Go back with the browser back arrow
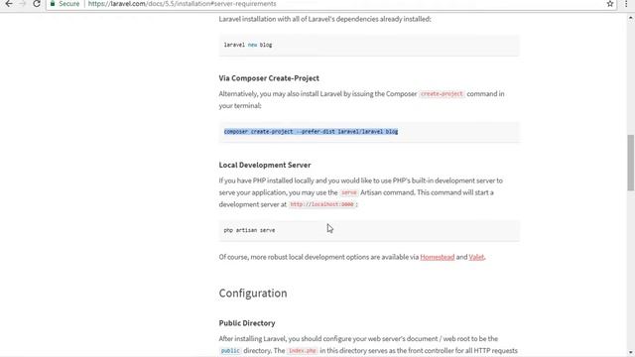Screen dimensions: 635x357 (x=9, y=4)
